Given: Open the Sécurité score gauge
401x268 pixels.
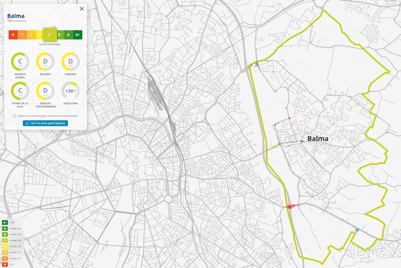Looking at the screenshot, I should click(45, 62).
